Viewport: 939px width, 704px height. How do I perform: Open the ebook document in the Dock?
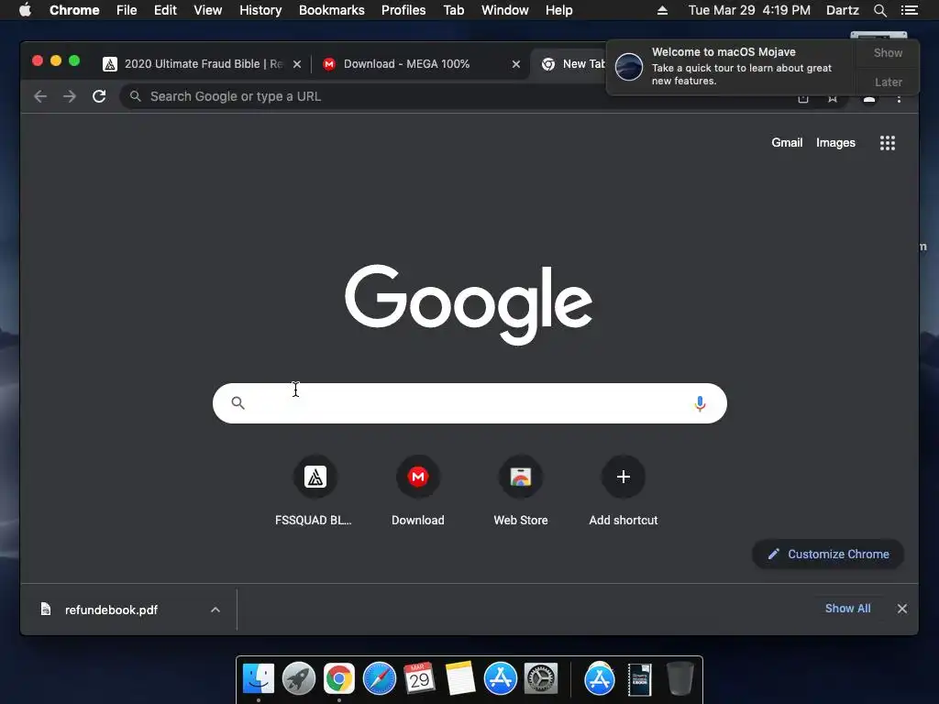click(639, 680)
